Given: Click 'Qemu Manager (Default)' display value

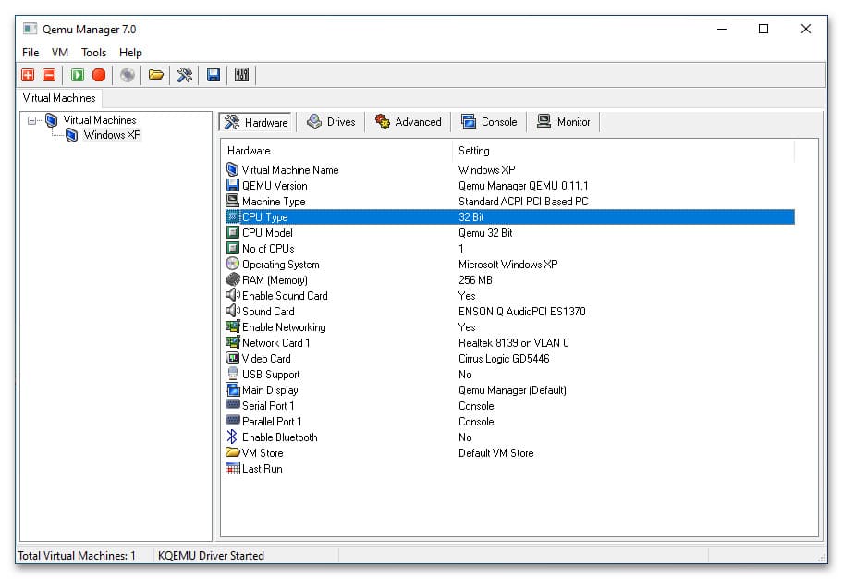Looking at the screenshot, I should [512, 390].
